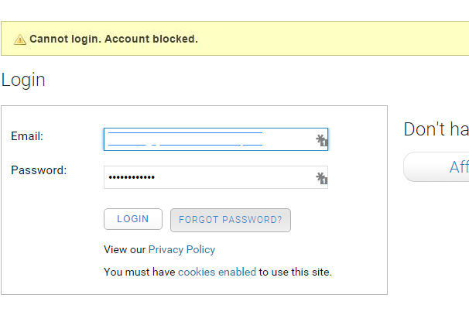Click password manager icon in Email field
The height and width of the screenshot is (329, 469).
pos(321,140)
